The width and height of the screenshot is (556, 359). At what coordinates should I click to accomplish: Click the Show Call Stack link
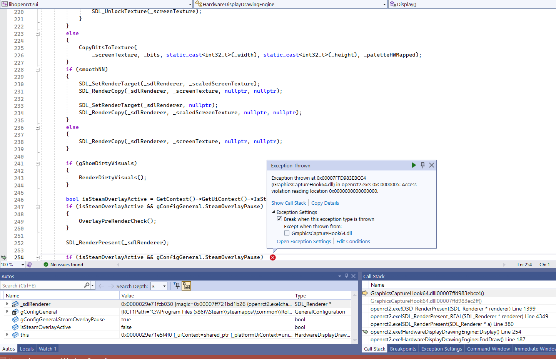click(289, 202)
